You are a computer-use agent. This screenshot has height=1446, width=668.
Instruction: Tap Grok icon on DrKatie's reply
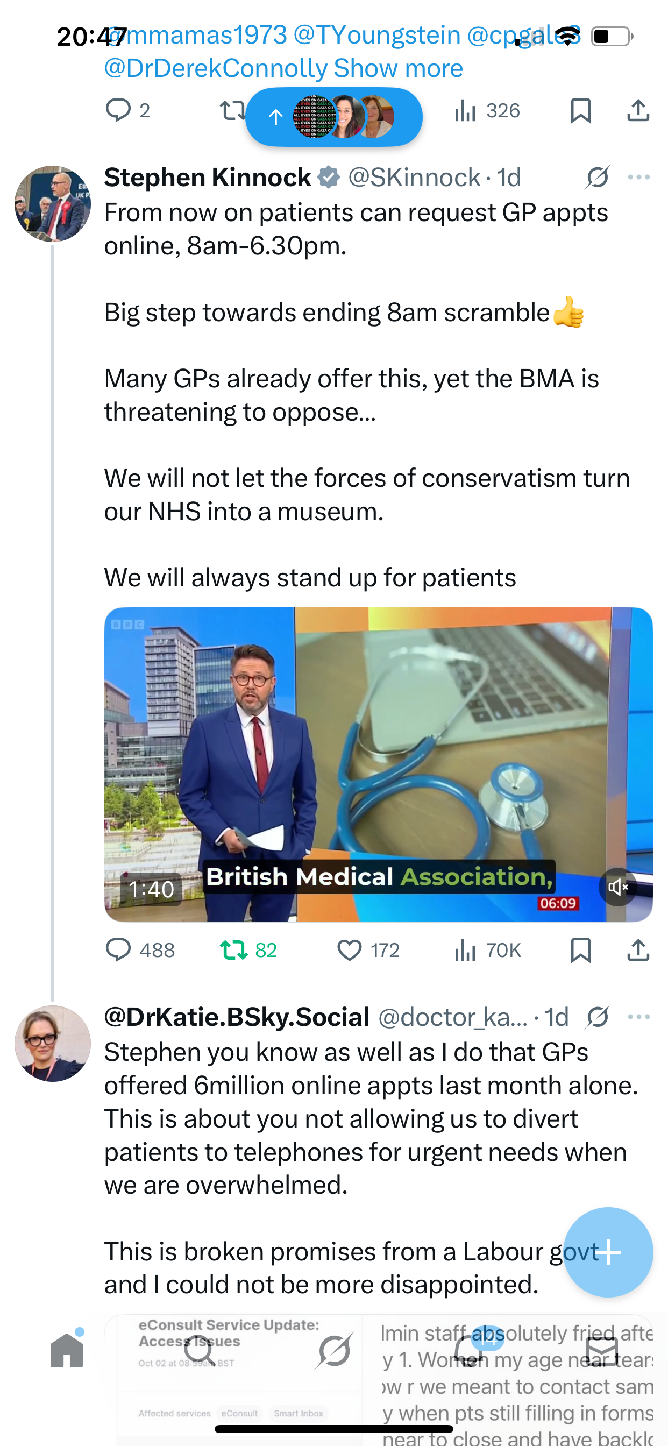597,1017
